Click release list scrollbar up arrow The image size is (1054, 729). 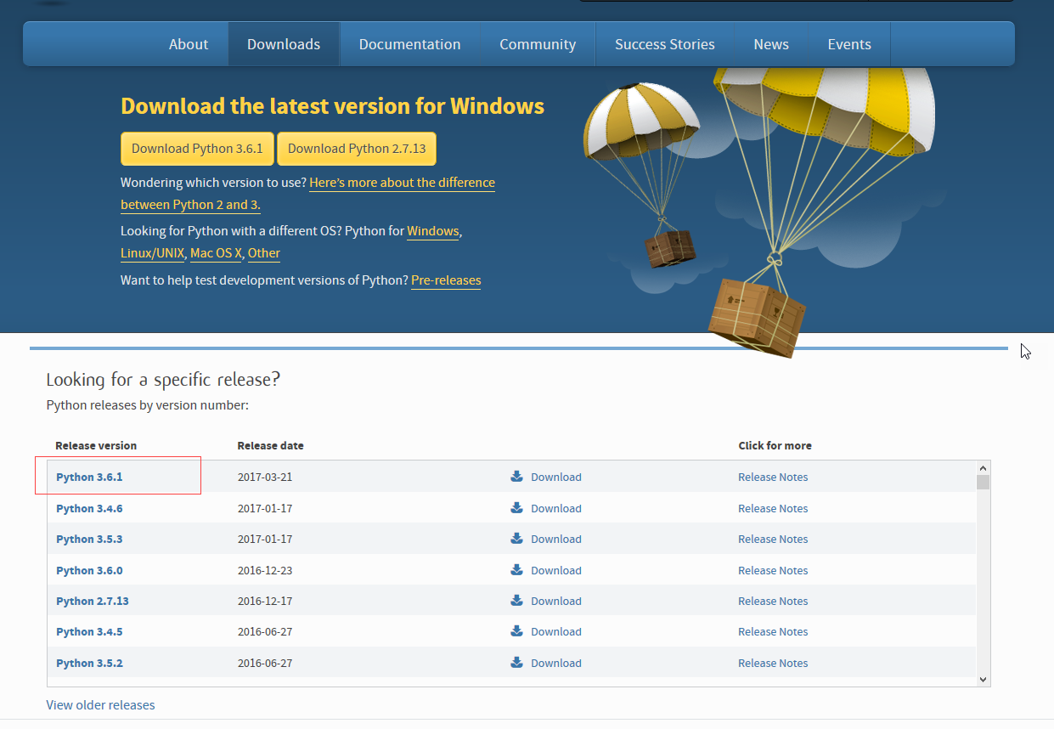[x=983, y=468]
